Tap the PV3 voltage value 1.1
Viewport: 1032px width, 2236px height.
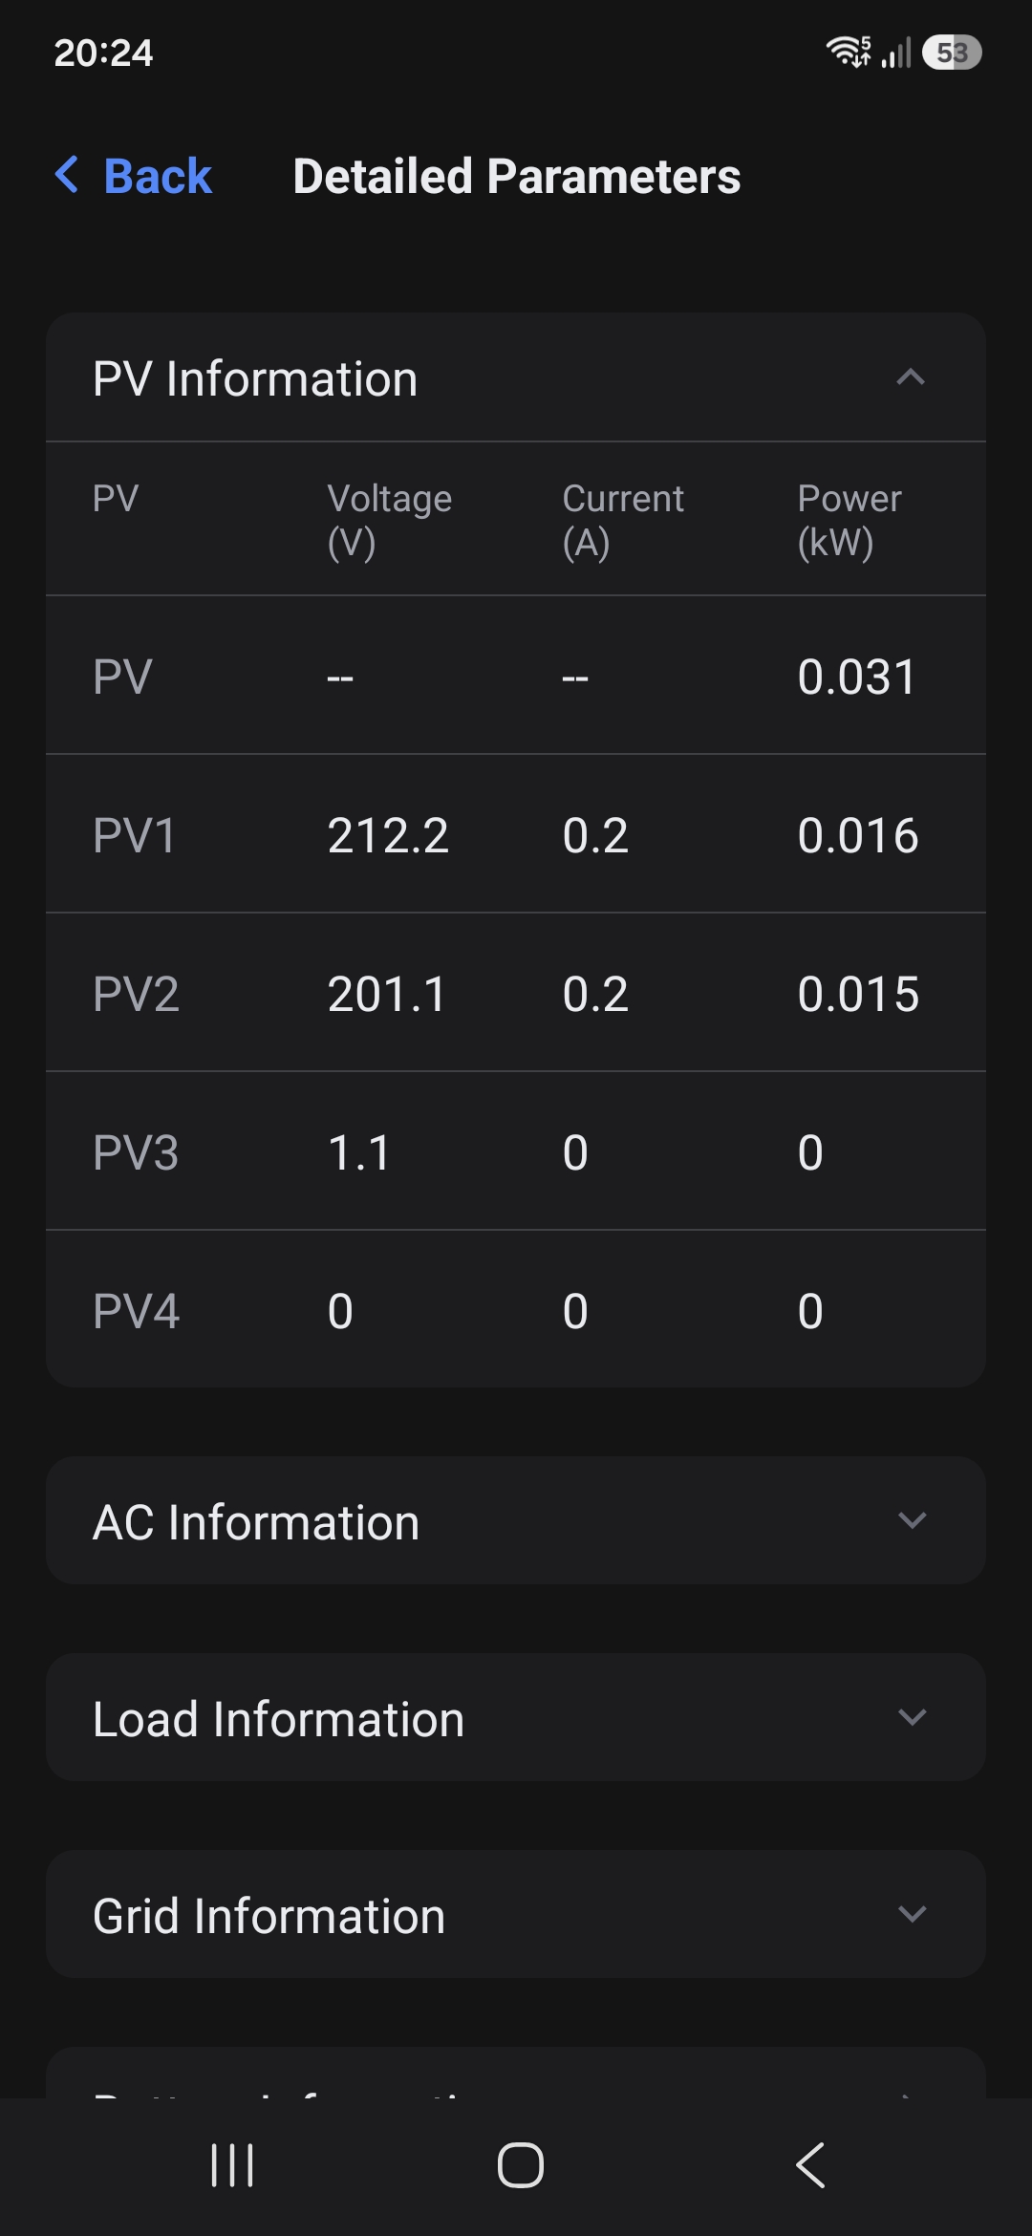point(358,1152)
